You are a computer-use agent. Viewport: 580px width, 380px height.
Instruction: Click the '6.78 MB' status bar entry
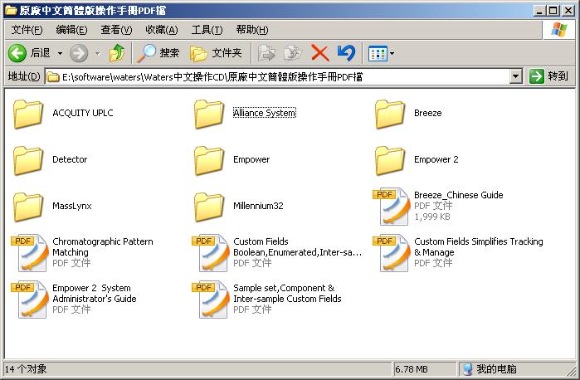pyautogui.click(x=412, y=369)
